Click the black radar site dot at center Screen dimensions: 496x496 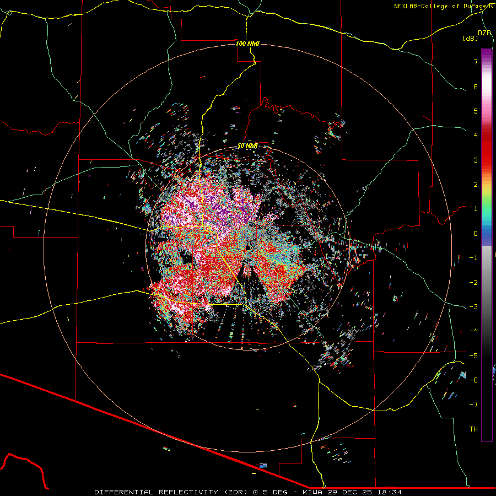click(x=247, y=247)
